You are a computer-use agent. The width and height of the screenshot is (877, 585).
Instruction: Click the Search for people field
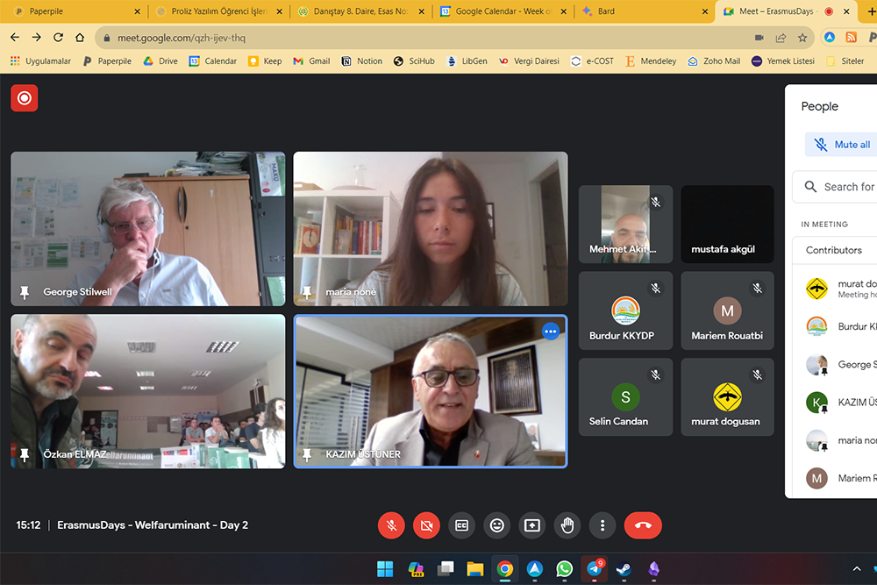pyautogui.click(x=846, y=187)
